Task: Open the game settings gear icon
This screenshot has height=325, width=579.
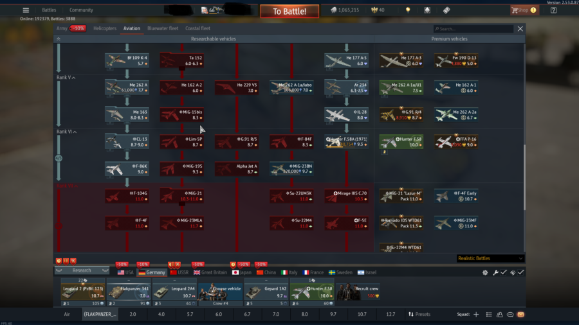Action: tap(485, 272)
